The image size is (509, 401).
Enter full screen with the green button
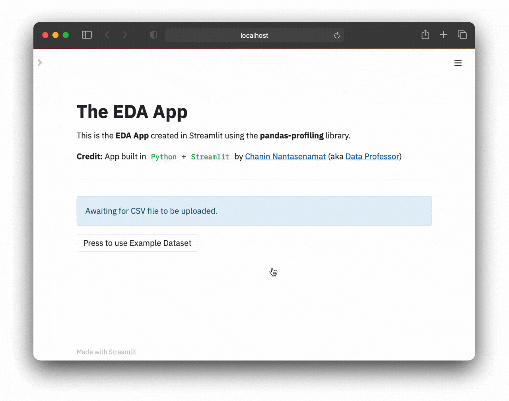point(66,35)
